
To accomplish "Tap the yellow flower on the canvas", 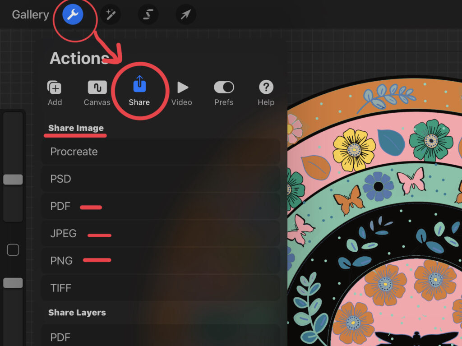I will tap(354, 150).
